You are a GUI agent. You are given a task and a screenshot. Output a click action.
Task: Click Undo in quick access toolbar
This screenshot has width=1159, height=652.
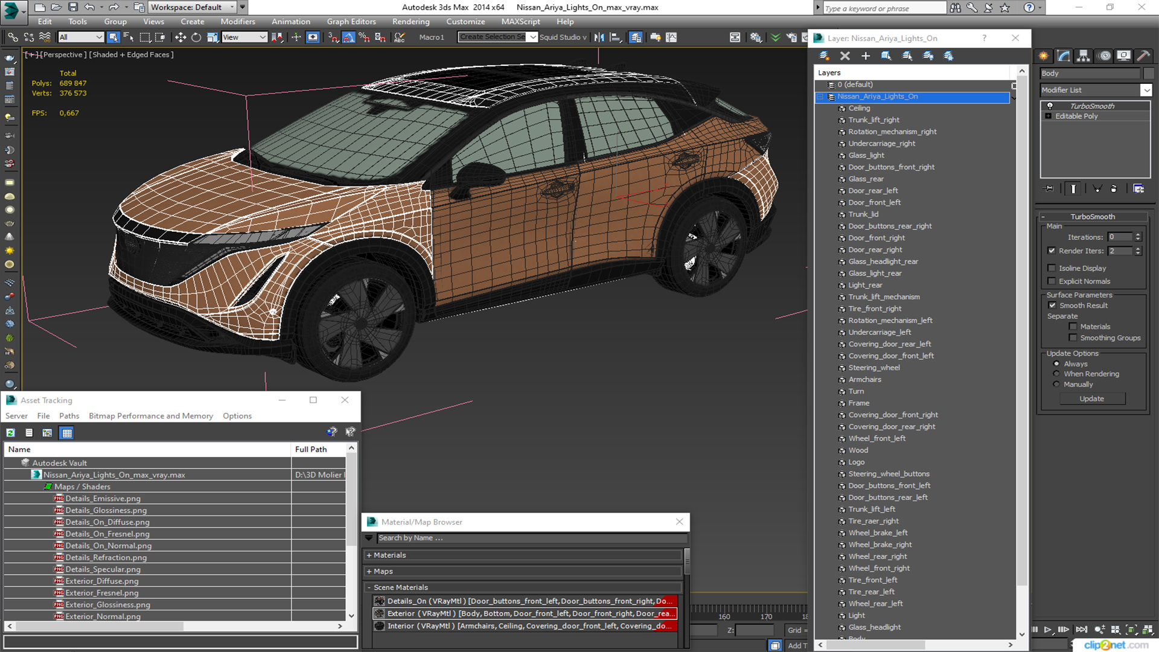pyautogui.click(x=89, y=7)
